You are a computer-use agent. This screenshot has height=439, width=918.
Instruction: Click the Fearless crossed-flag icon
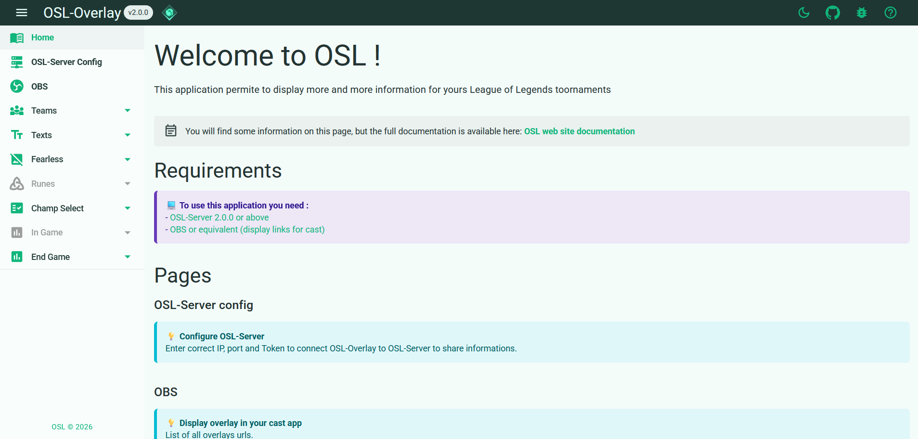click(x=17, y=159)
